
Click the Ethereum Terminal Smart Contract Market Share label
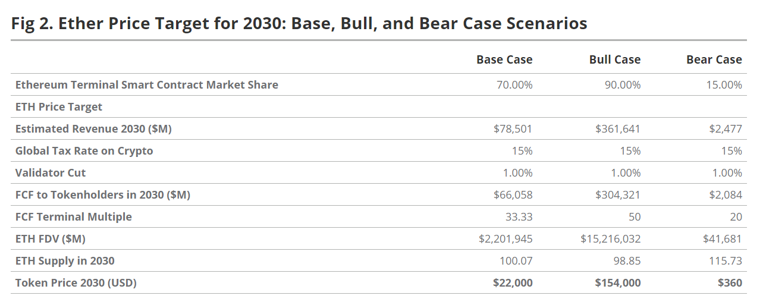146,84
